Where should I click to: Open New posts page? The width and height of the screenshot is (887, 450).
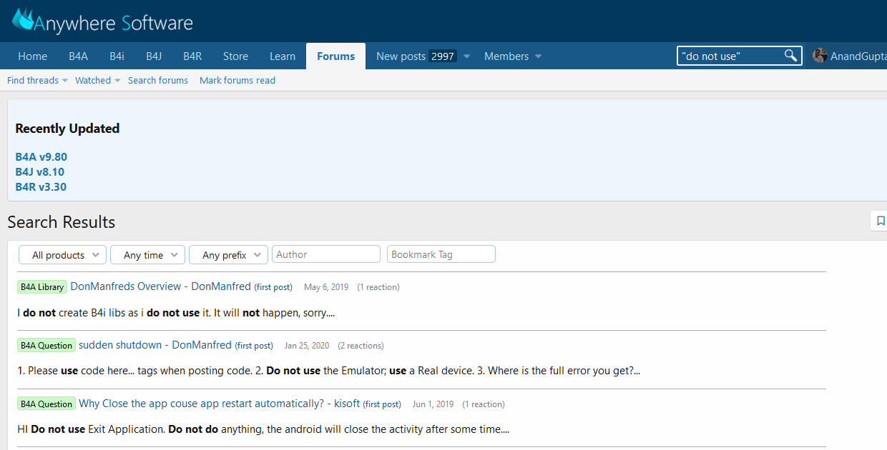pos(401,56)
